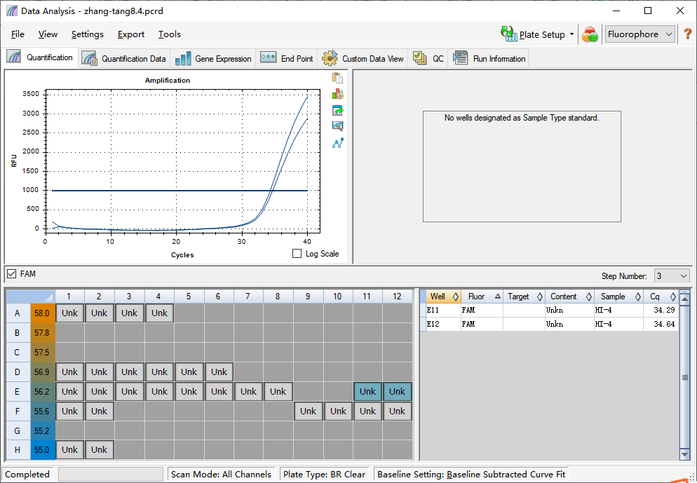Sort by Content column header
This screenshot has width=697, height=483.
[x=569, y=297]
